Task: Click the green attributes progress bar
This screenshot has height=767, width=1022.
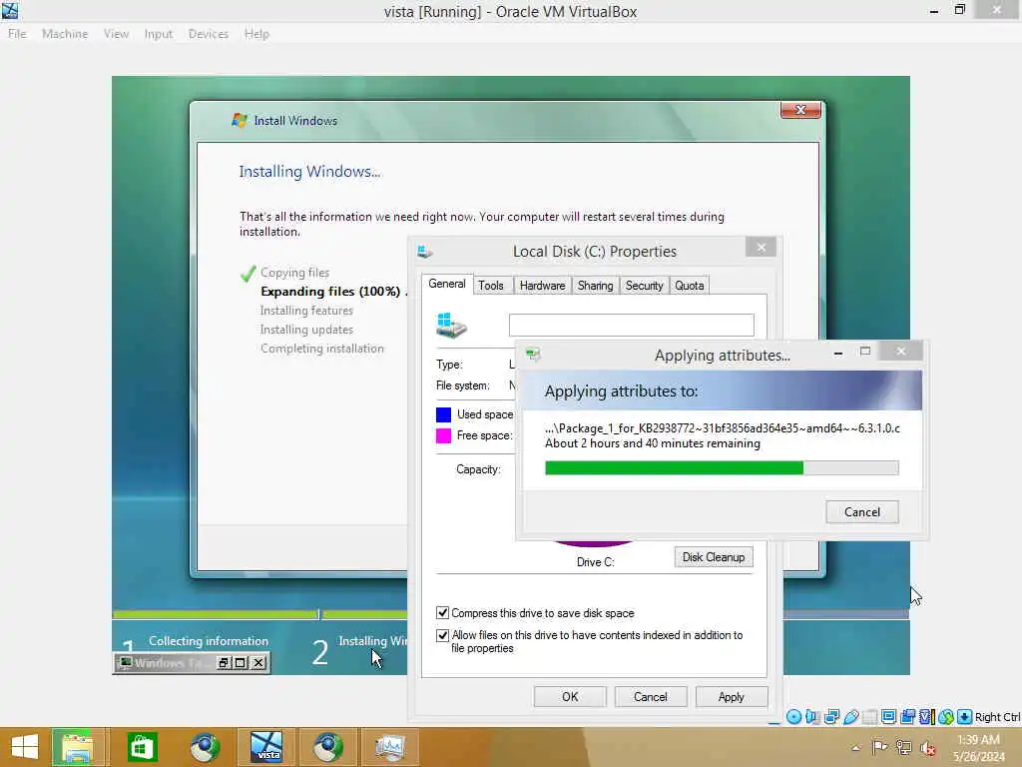Action: [x=722, y=467]
